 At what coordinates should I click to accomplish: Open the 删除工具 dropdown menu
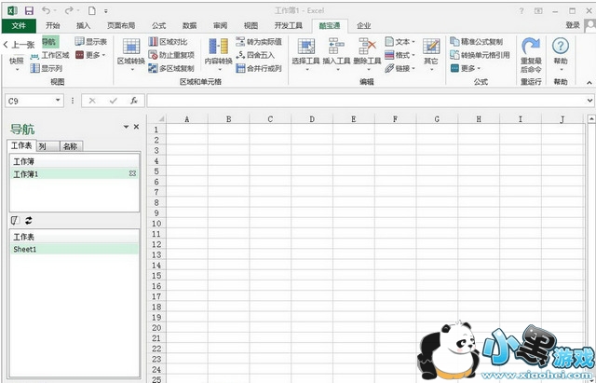tap(367, 55)
